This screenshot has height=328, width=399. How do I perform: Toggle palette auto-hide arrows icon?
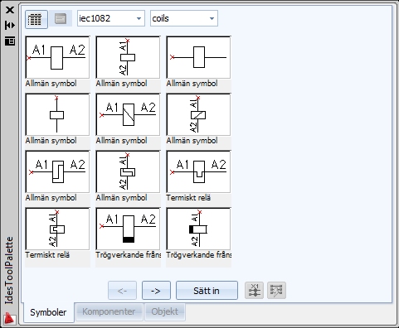click(x=10, y=26)
